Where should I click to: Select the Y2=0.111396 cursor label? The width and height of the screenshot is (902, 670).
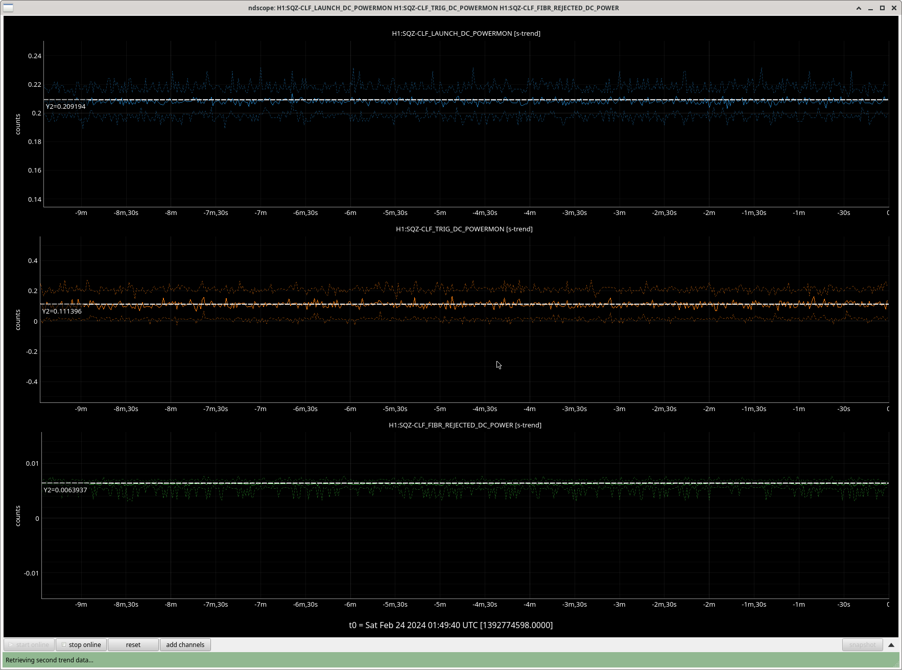62,311
